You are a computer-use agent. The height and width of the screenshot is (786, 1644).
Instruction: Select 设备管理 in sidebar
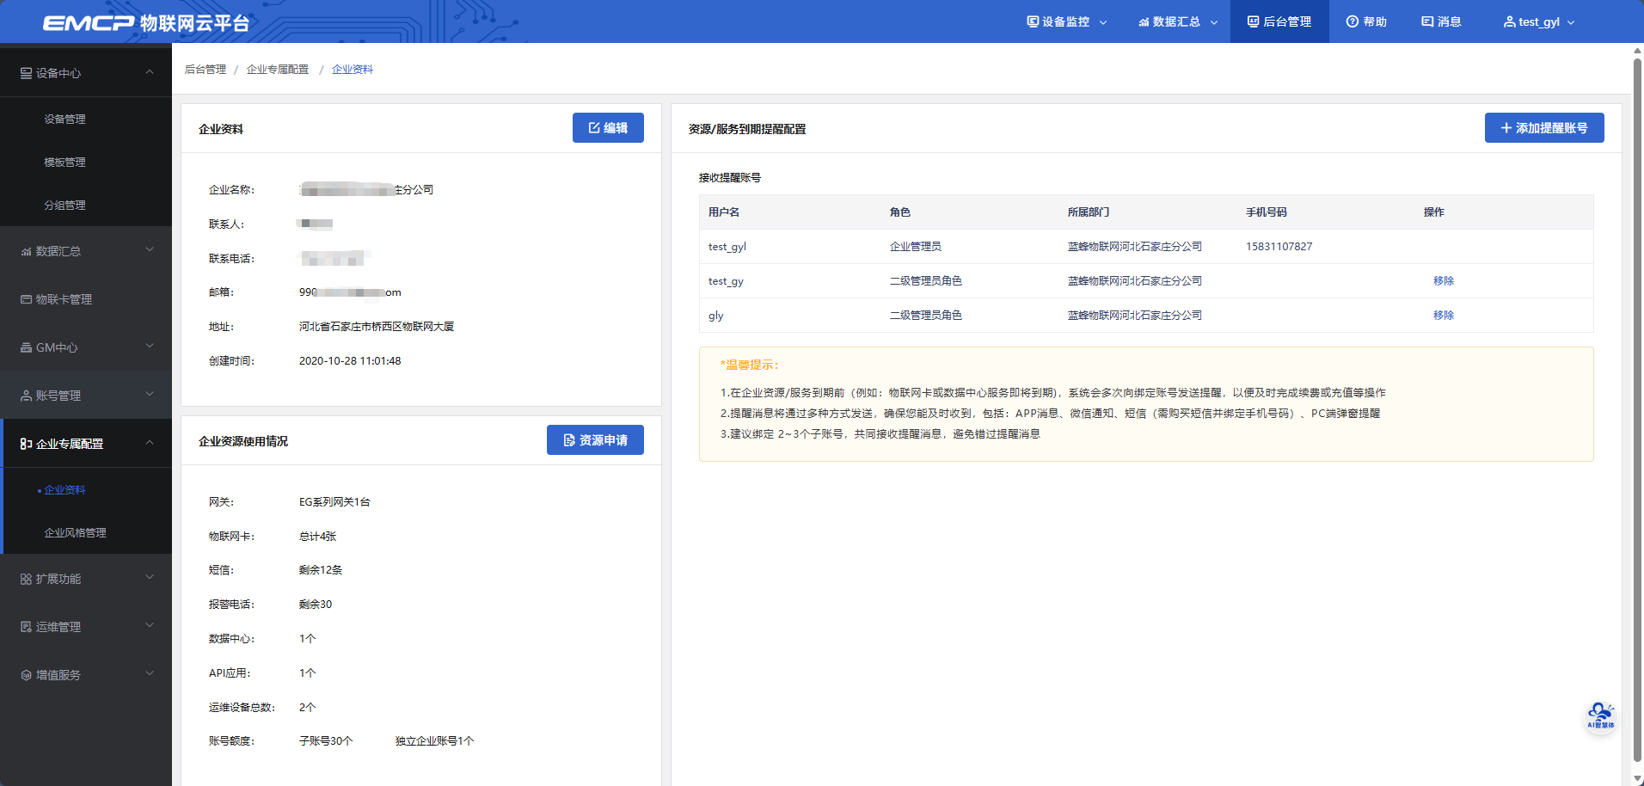point(65,119)
